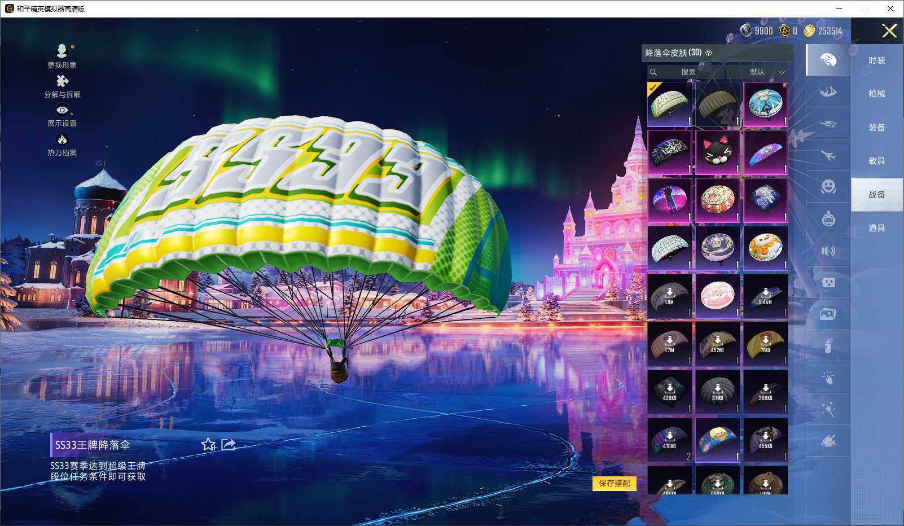Share the SS33王牌降落伞 skin

point(228,445)
